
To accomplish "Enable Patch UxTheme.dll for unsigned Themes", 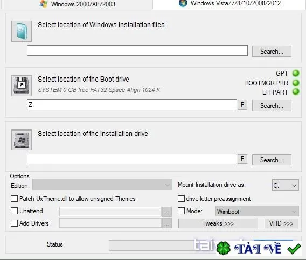I will (x=14, y=199).
